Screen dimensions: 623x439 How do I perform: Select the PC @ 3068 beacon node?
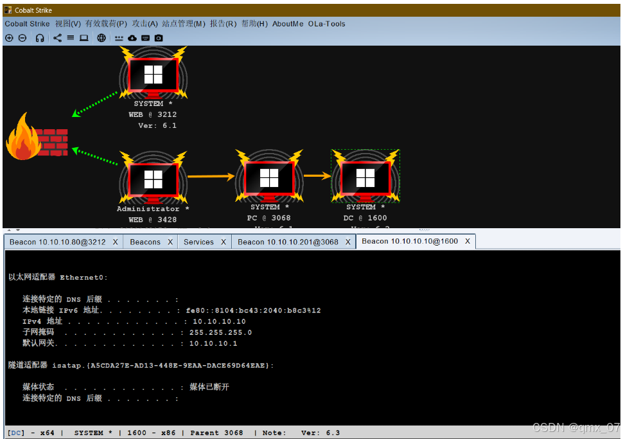pos(269,176)
